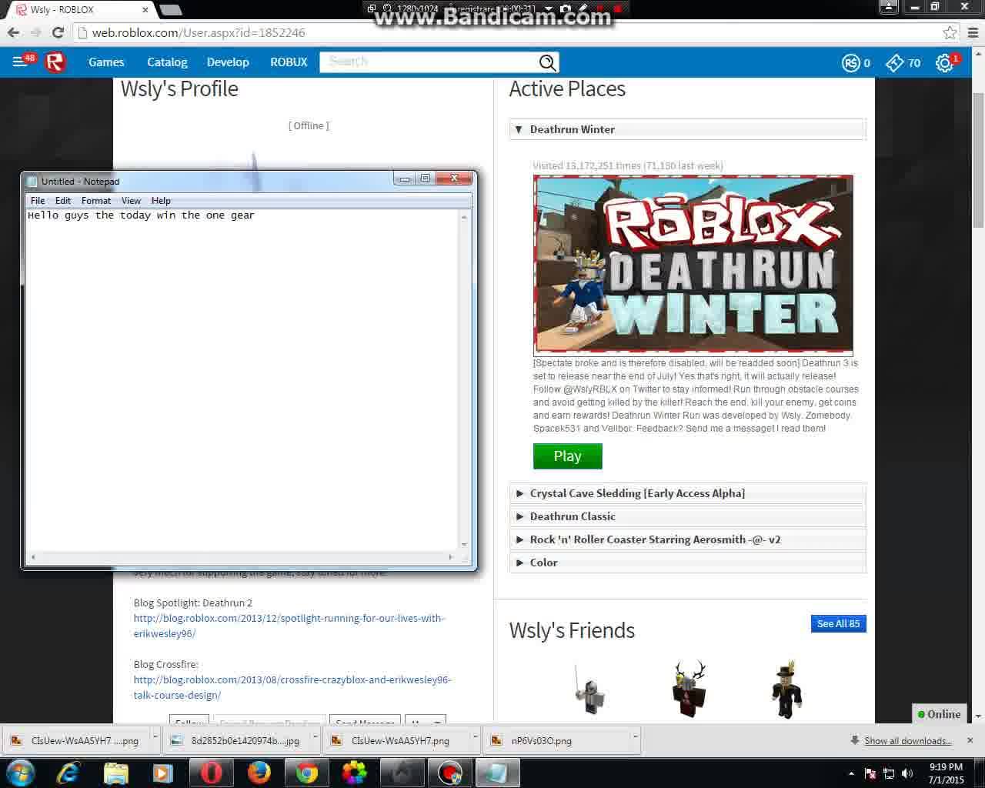Viewport: 985px width, 788px height.
Task: Bookmark this page with the star icon
Action: [950, 33]
